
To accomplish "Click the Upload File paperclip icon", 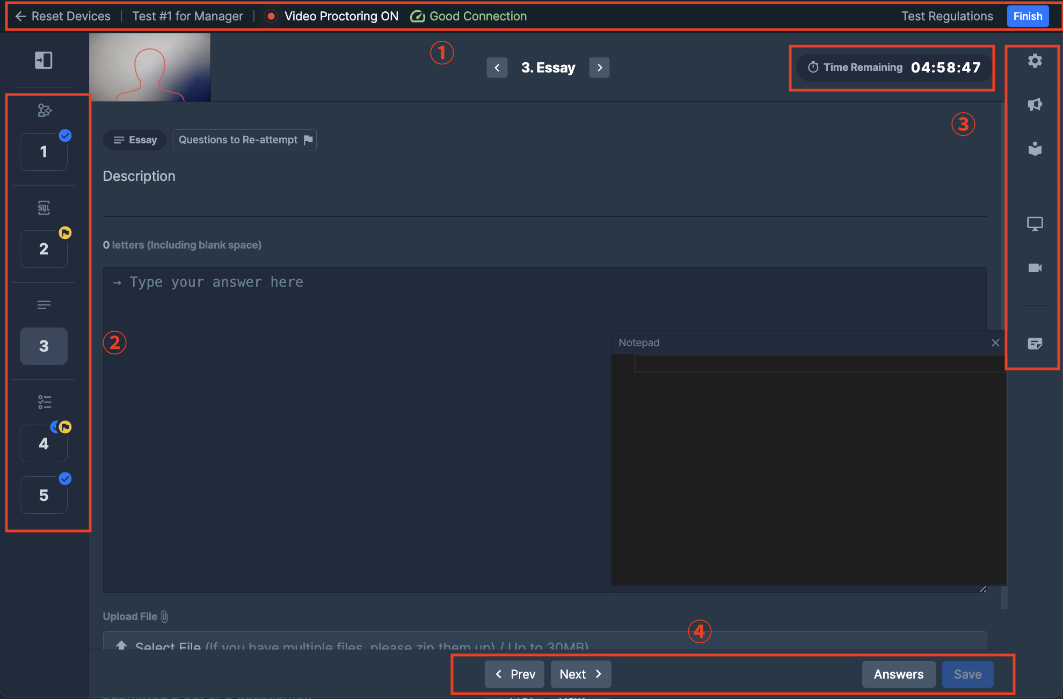I will click(x=164, y=617).
